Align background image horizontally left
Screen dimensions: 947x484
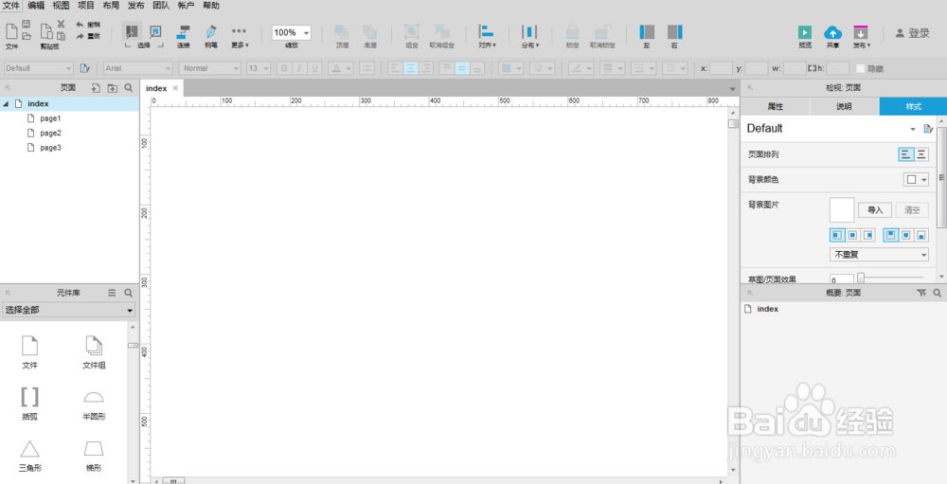pos(837,235)
